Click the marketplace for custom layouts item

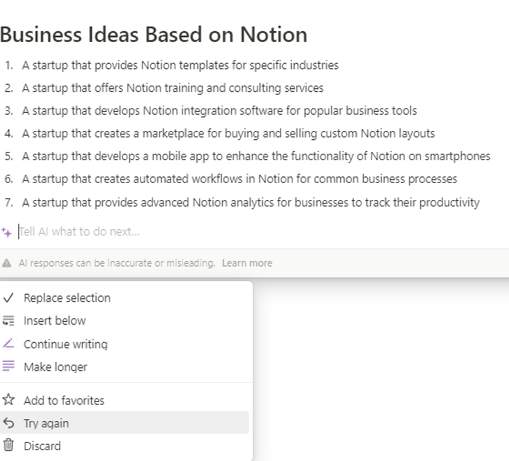[228, 133]
